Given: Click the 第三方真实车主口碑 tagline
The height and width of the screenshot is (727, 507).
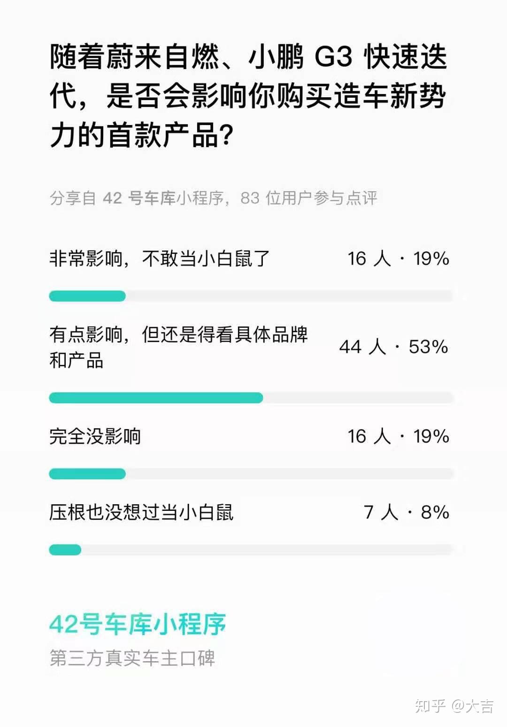Looking at the screenshot, I should (132, 658).
